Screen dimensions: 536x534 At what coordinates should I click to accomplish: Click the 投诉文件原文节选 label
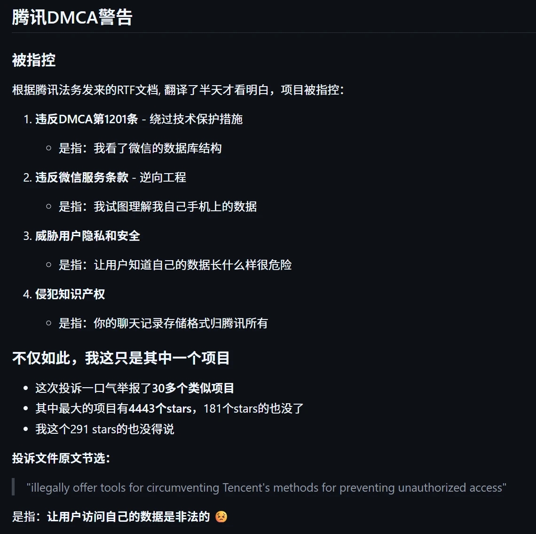(x=61, y=458)
